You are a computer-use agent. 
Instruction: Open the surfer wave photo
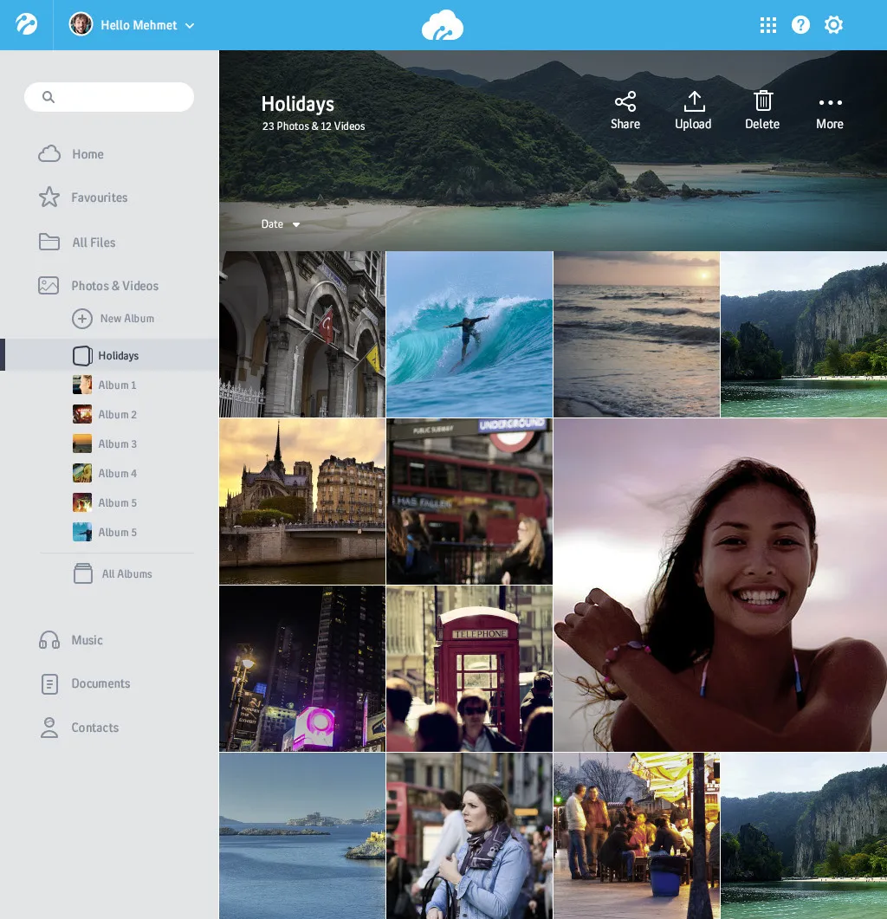pyautogui.click(x=469, y=334)
